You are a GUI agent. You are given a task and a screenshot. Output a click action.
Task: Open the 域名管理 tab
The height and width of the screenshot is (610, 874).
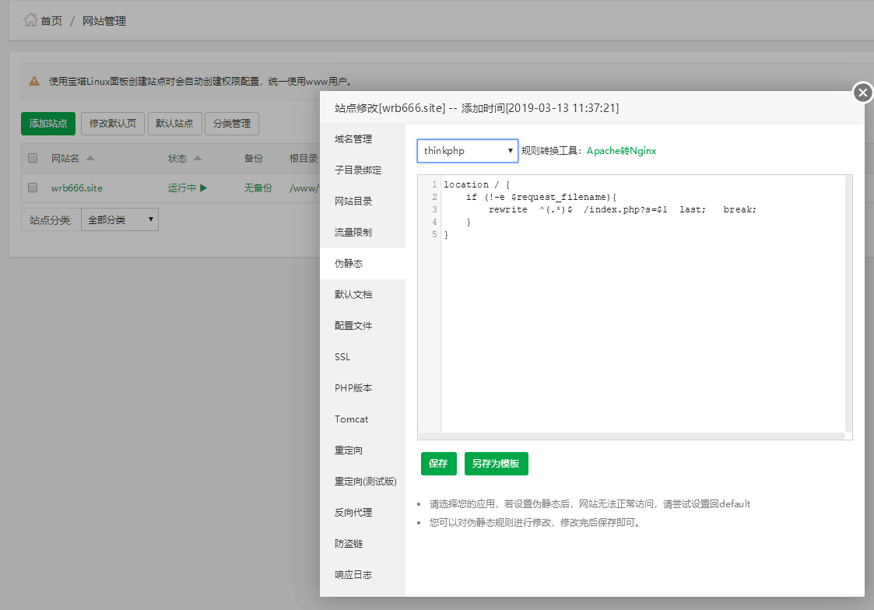[363, 138]
